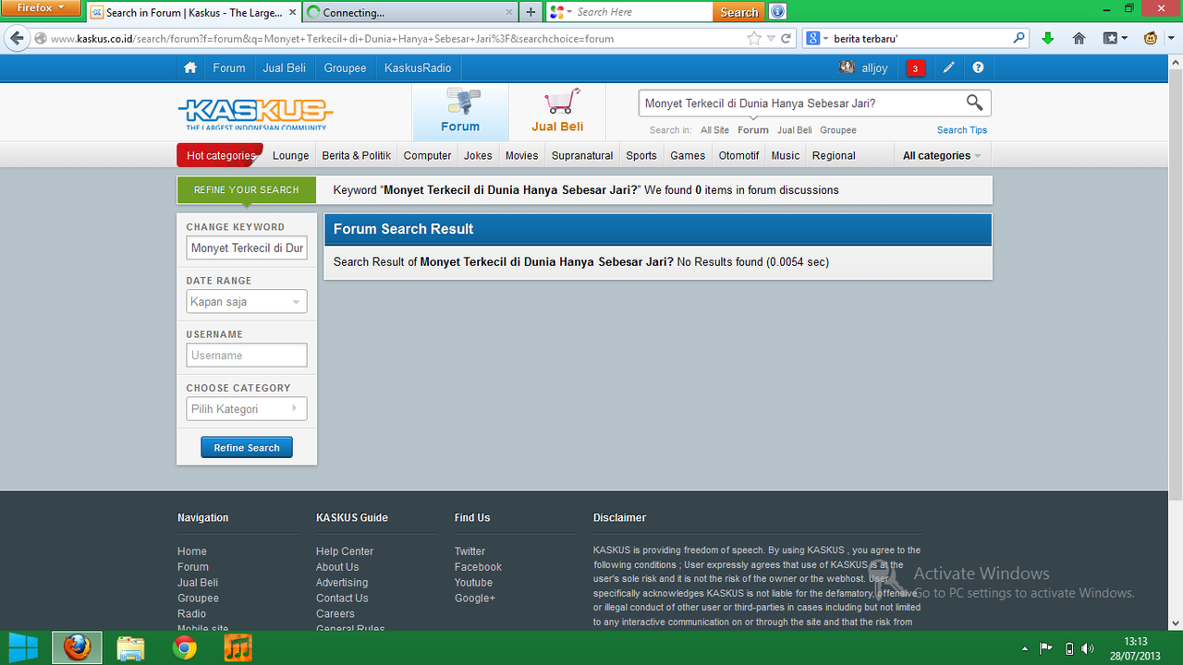
Task: Open Forum in the top blue bar
Action: pos(229,67)
